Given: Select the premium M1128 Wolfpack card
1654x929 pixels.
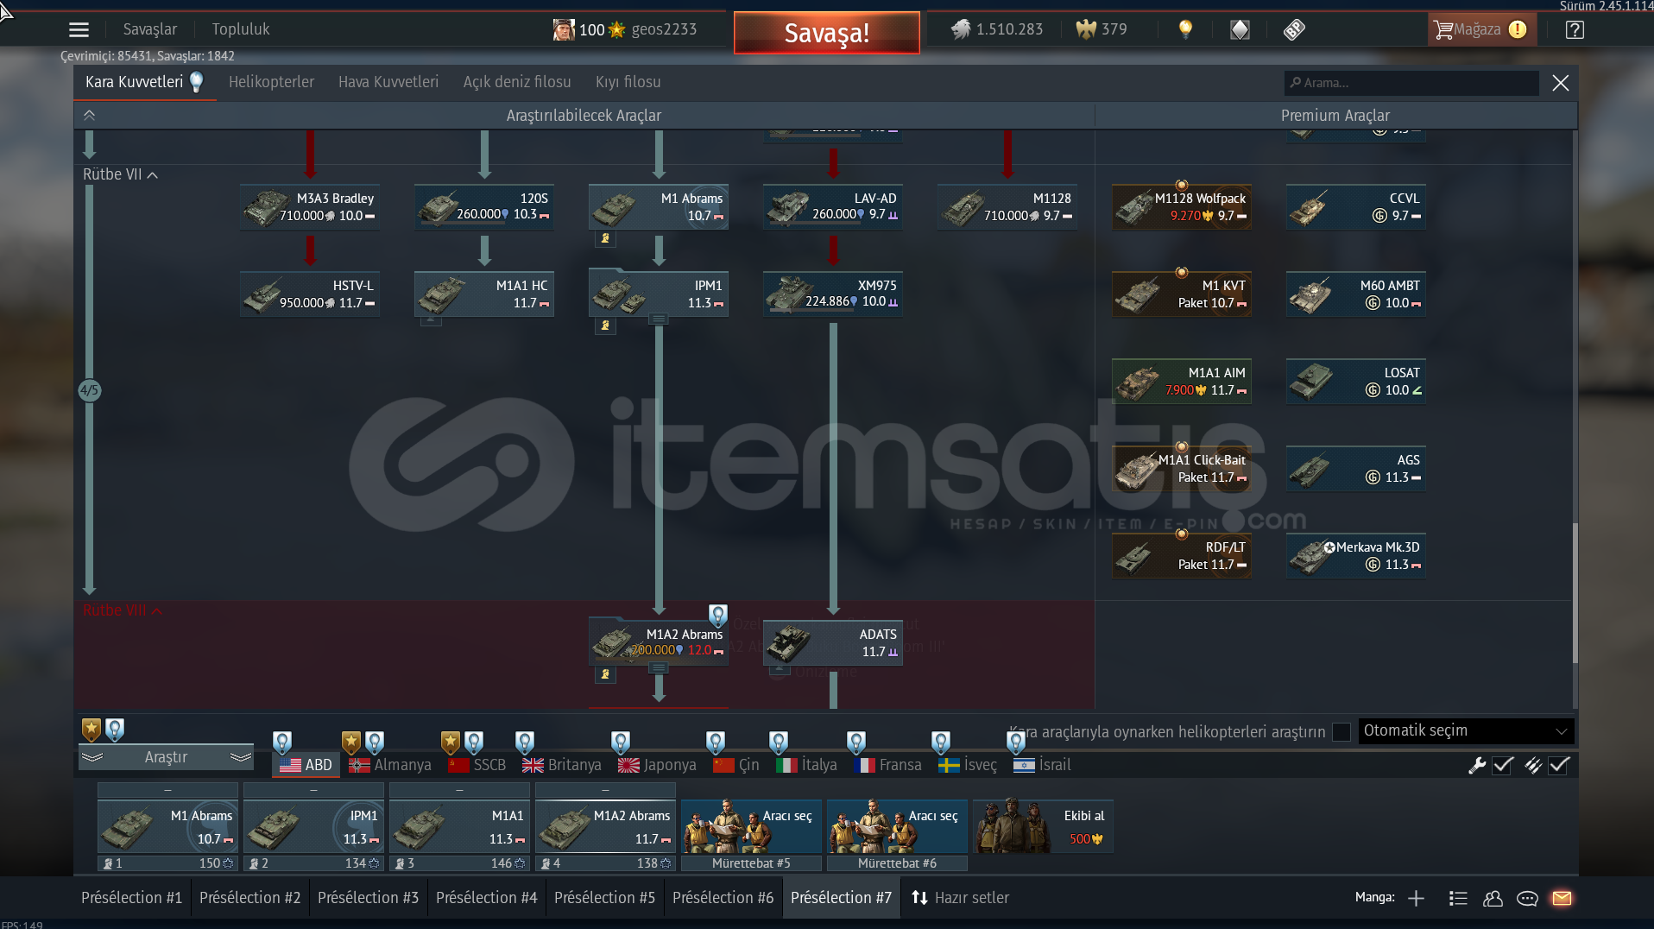Looking at the screenshot, I should click(x=1182, y=206).
